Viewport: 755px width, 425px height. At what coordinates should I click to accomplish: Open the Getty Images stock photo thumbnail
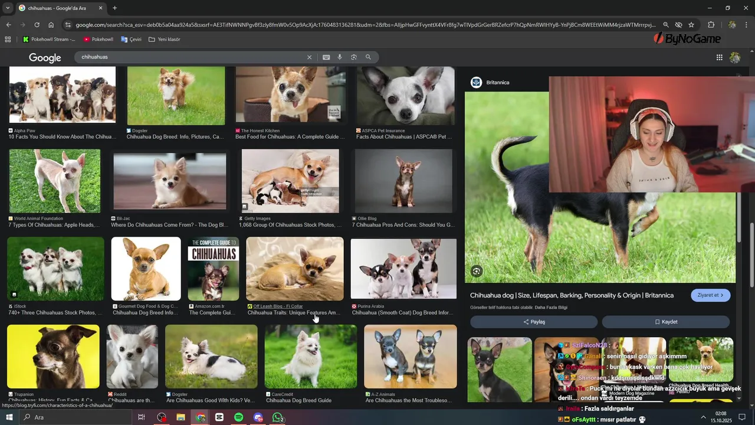(x=290, y=181)
